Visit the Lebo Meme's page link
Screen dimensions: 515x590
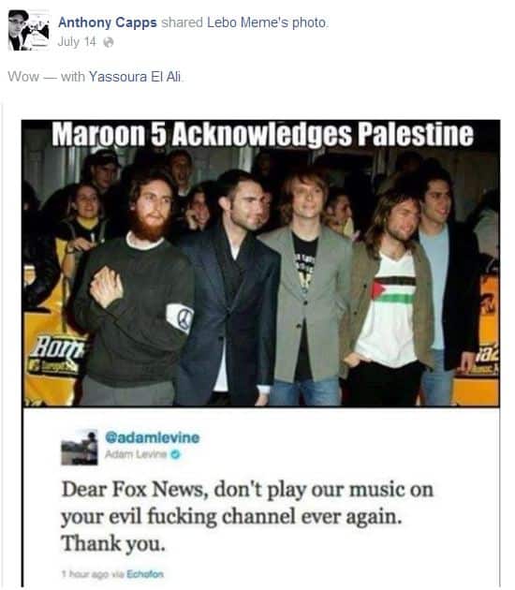tap(248, 22)
